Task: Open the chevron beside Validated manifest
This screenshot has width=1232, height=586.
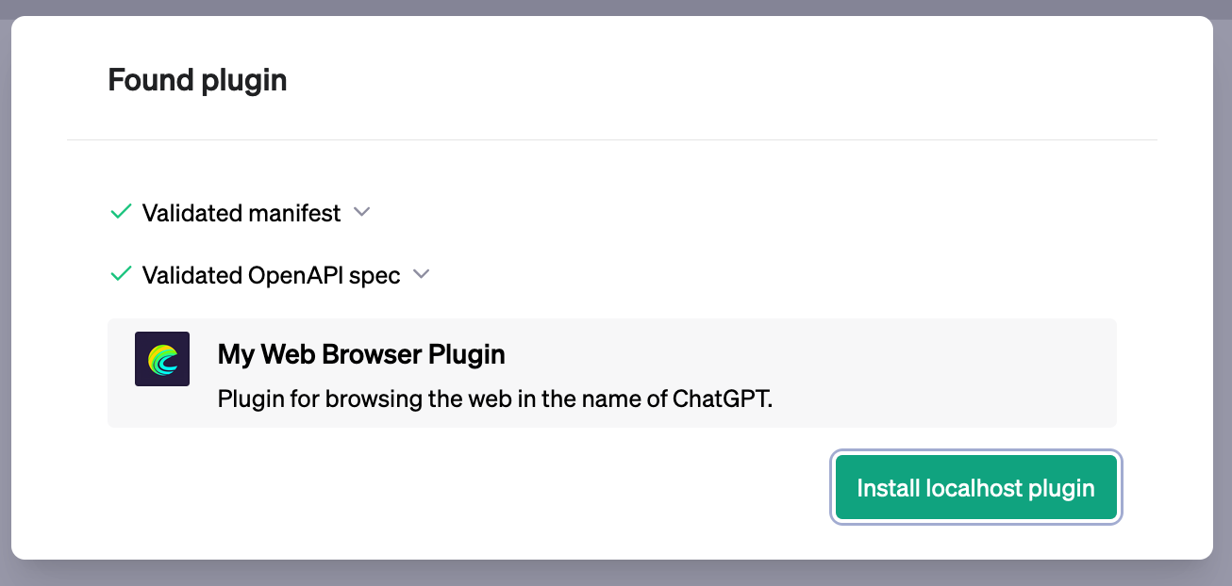Action: pyautogui.click(x=361, y=213)
